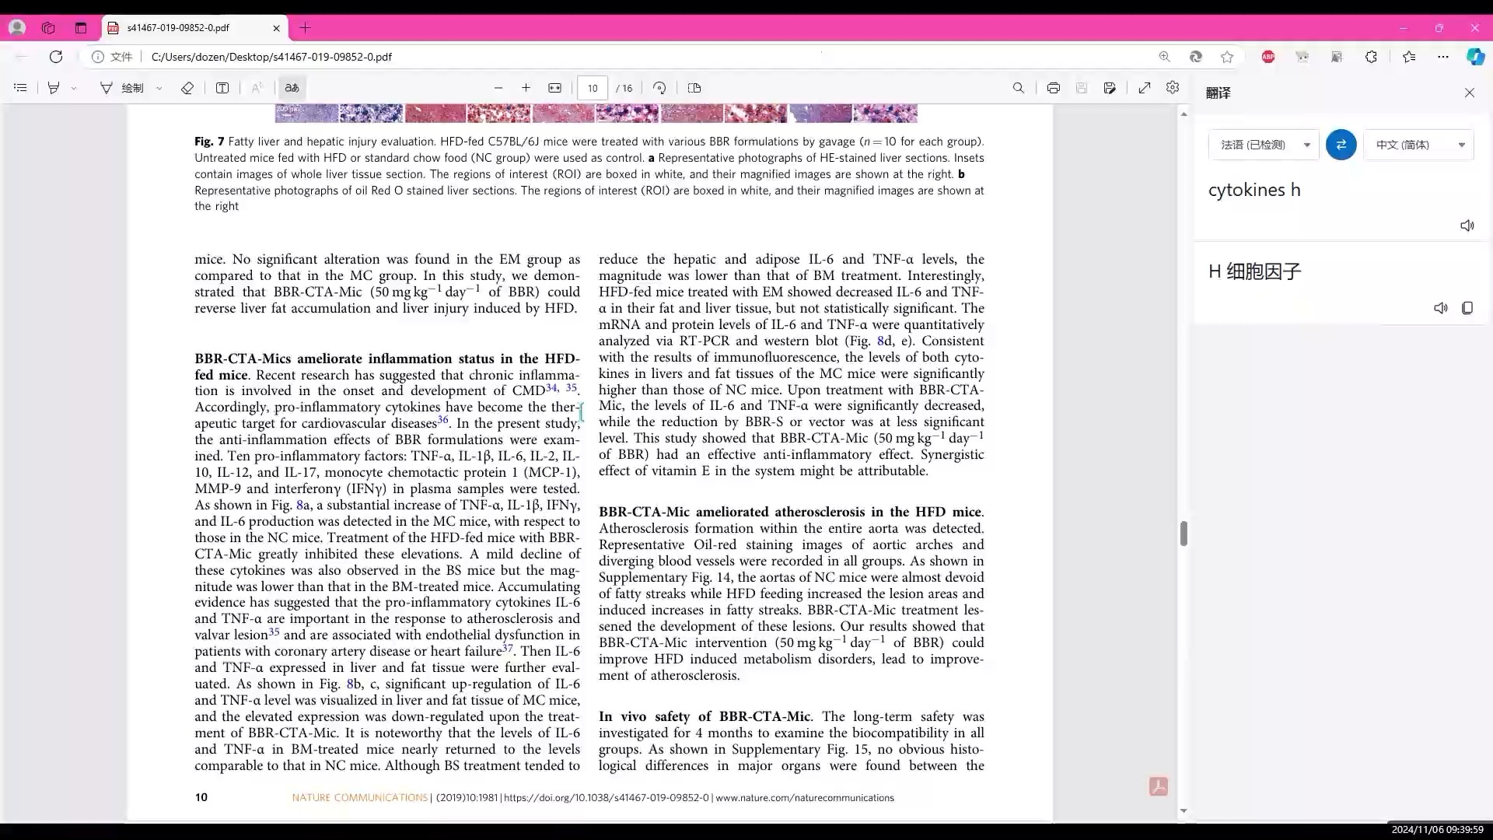Click the Add text box tool
Screen dimensions: 1493x840
(222, 88)
